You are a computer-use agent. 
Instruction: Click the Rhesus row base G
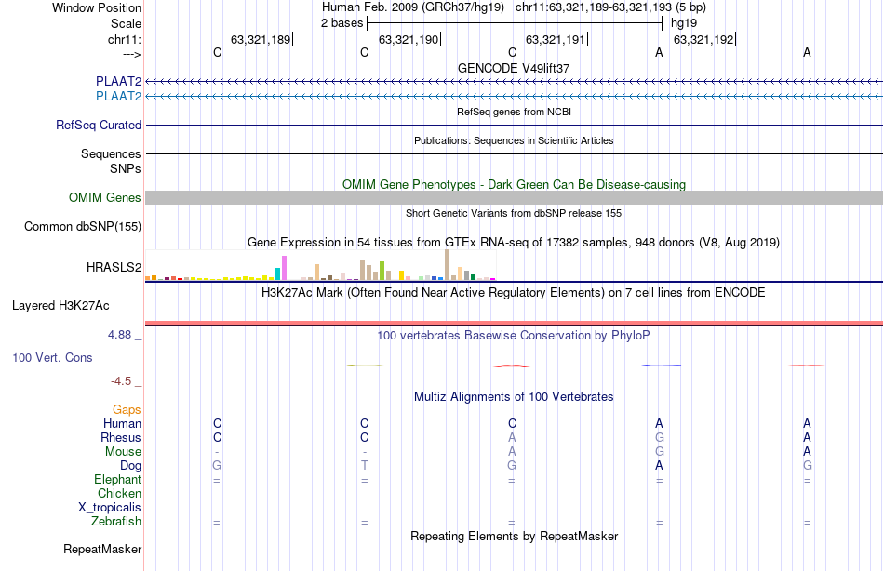click(659, 437)
